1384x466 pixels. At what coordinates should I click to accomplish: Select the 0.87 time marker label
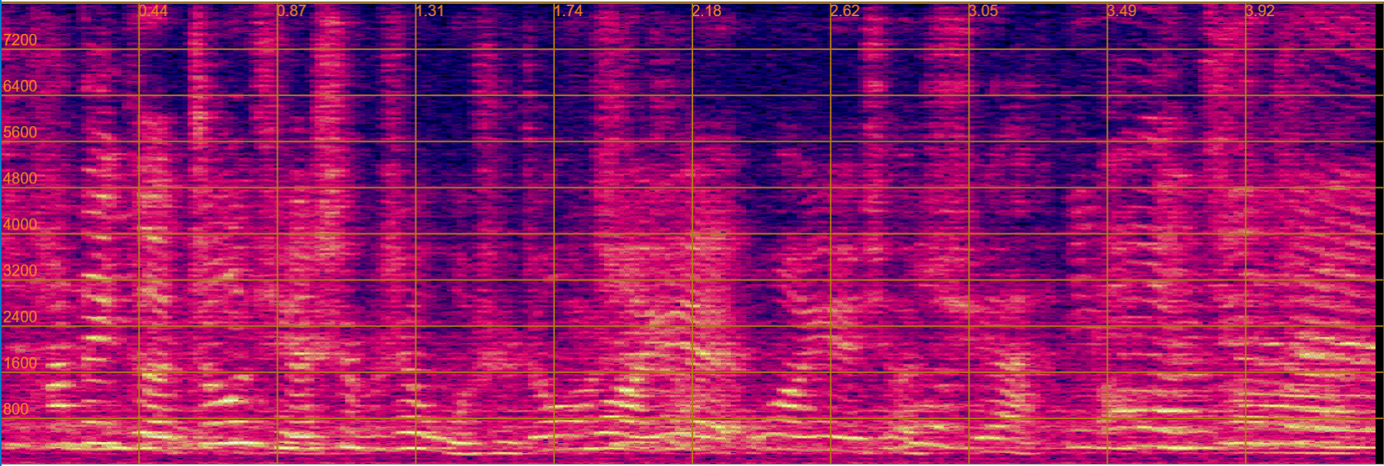click(292, 11)
